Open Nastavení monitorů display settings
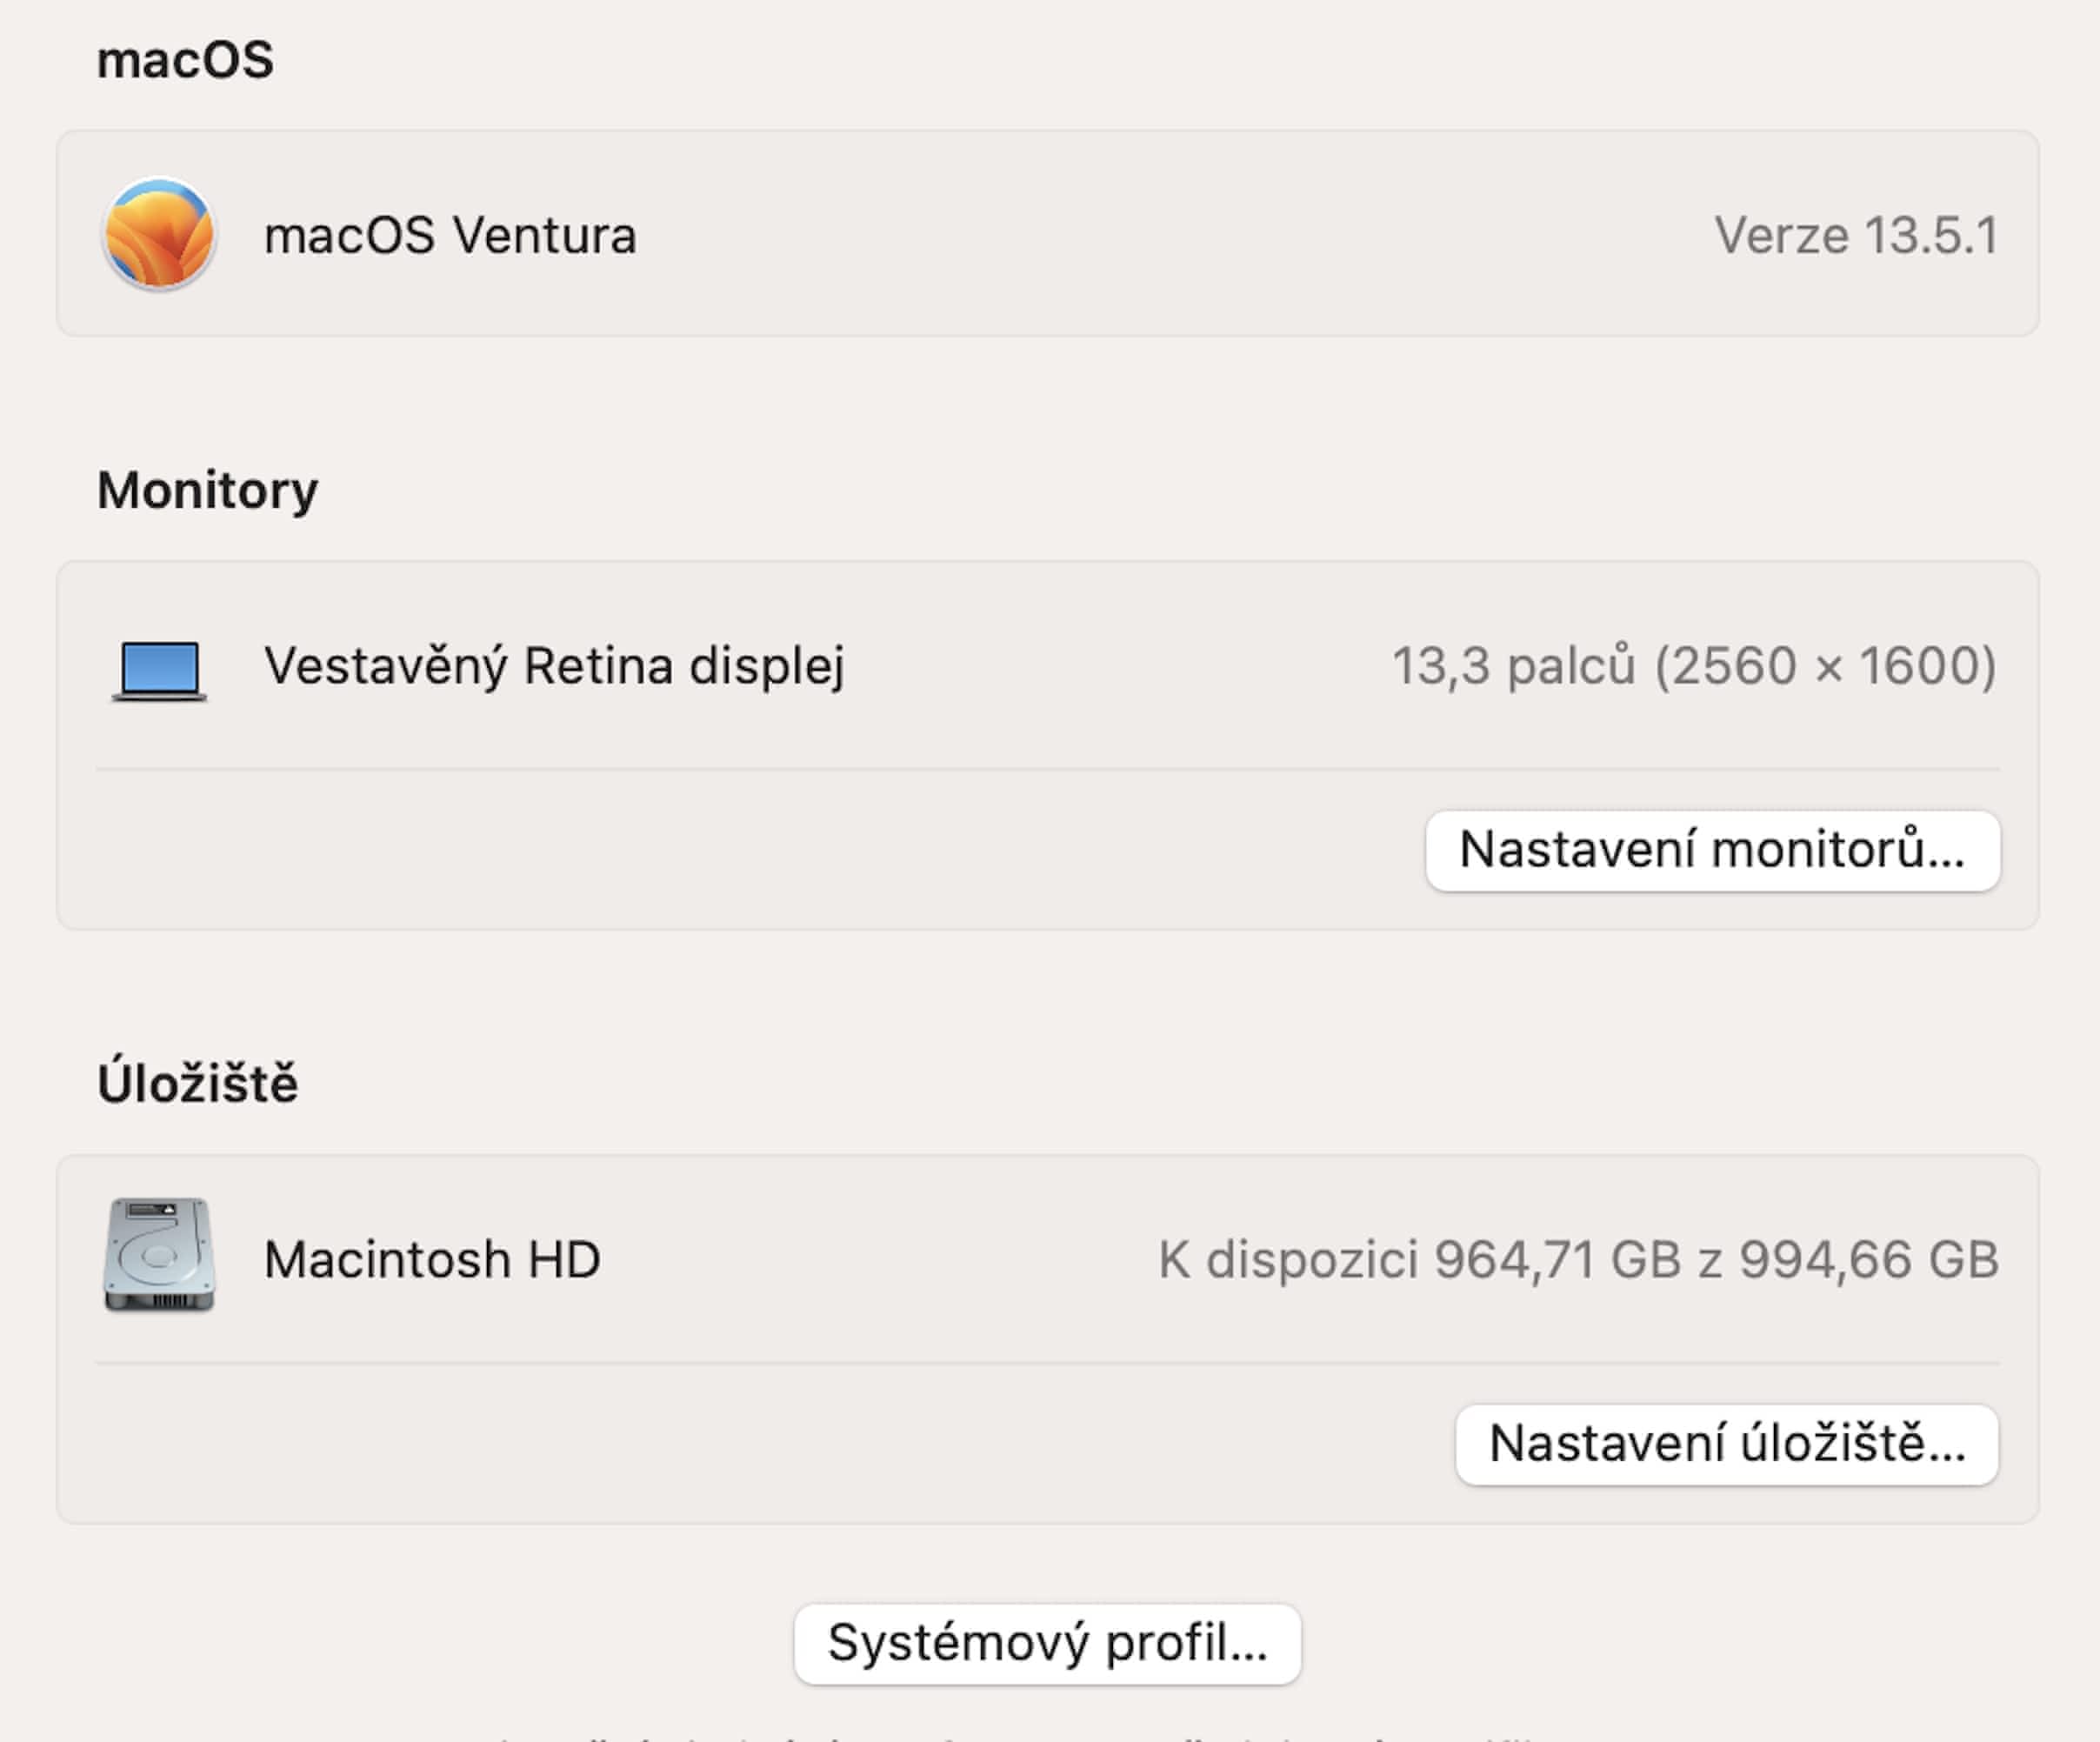The height and width of the screenshot is (1742, 2100). point(1712,850)
